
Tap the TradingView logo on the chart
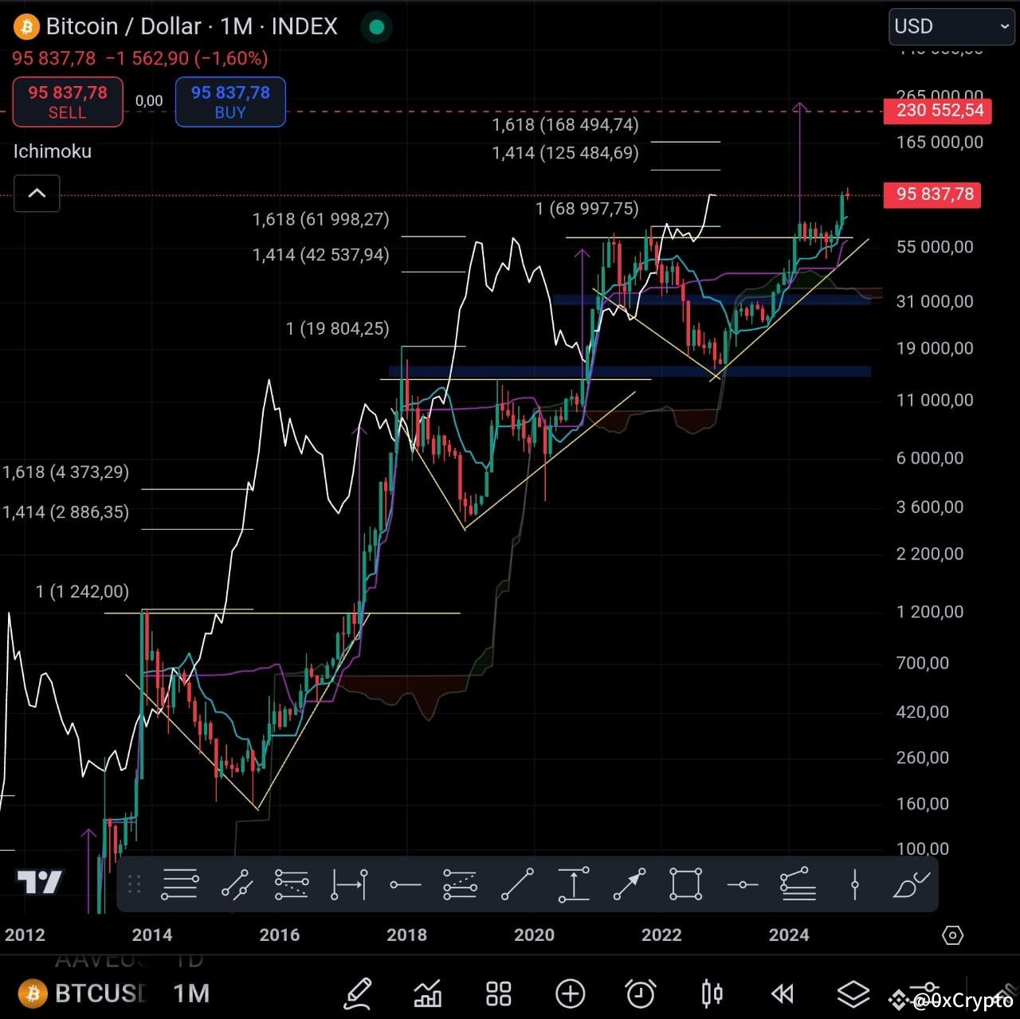[x=40, y=882]
